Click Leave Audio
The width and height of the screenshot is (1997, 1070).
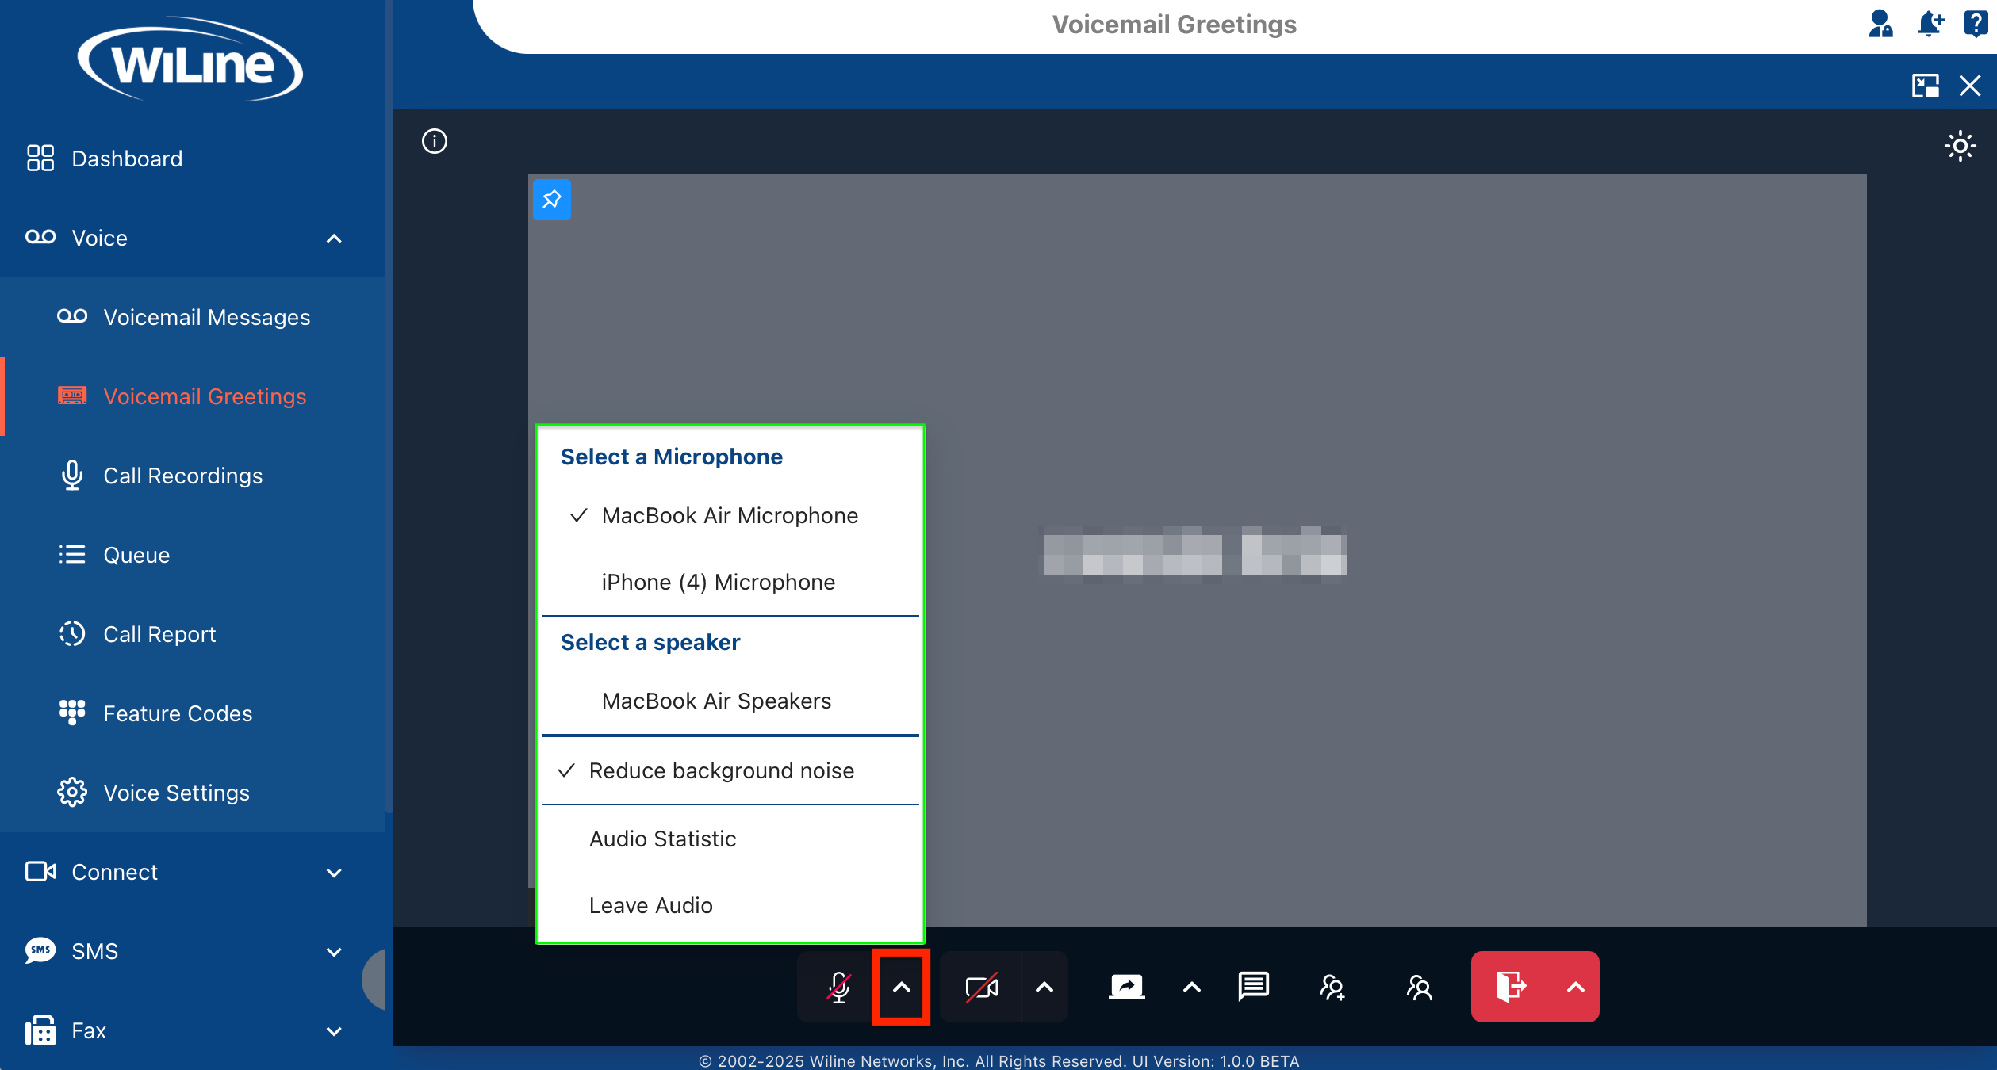tap(650, 905)
